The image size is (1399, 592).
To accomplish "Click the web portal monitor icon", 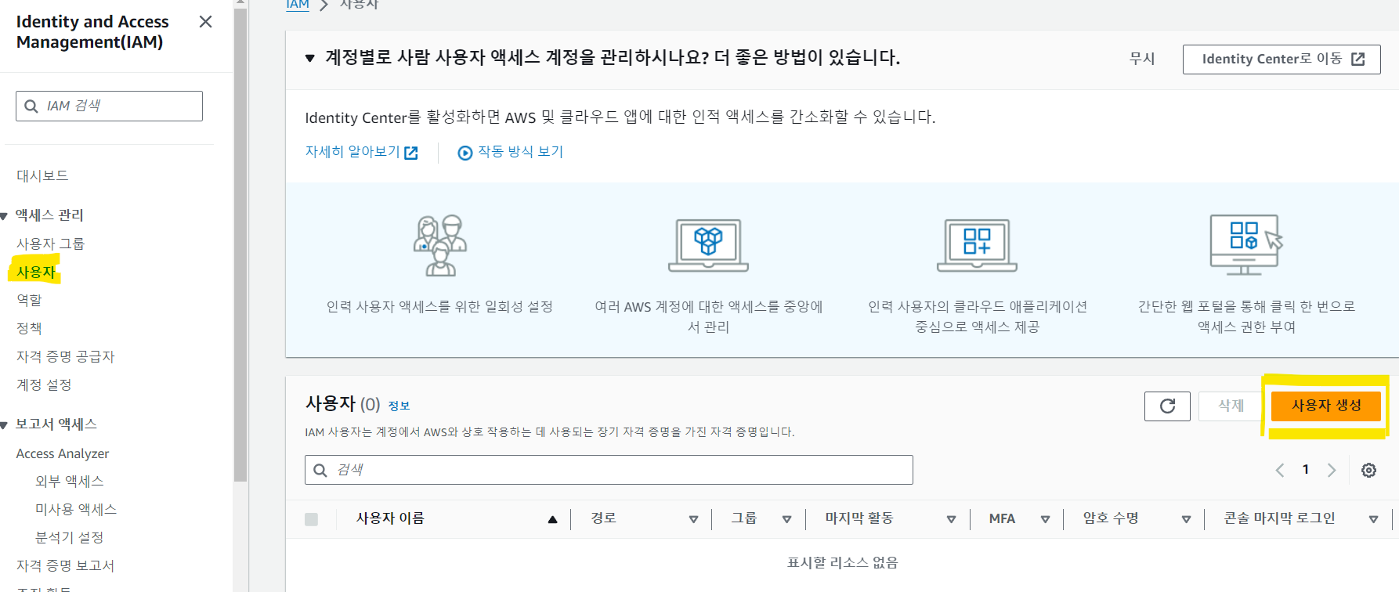I will 1245,244.
